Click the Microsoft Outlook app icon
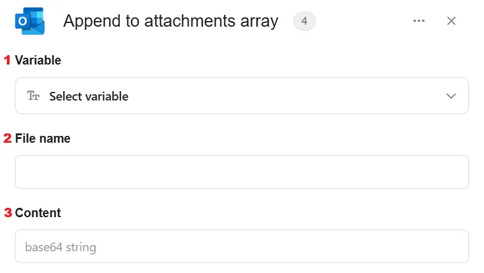This screenshot has height=273, width=484. 30,21
